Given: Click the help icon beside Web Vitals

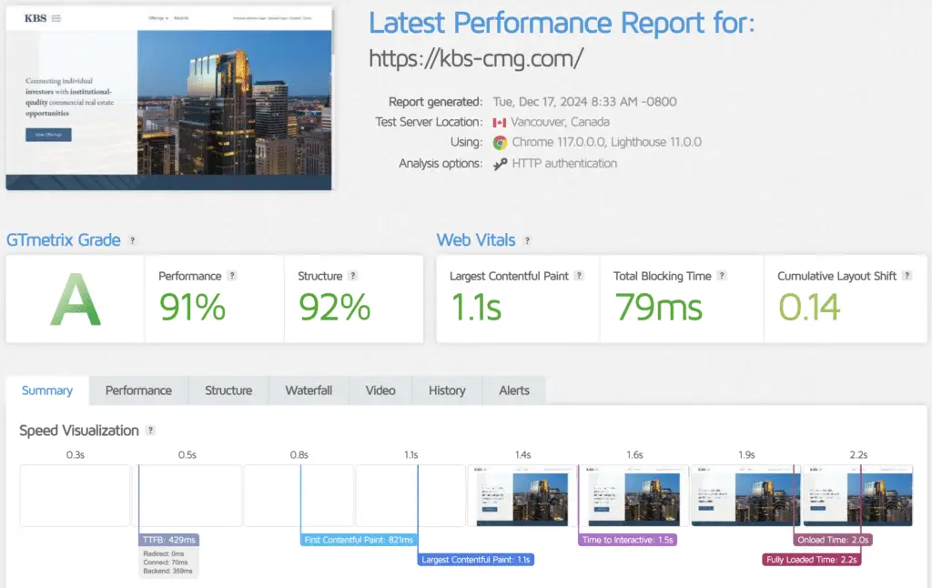Looking at the screenshot, I should click(x=527, y=241).
